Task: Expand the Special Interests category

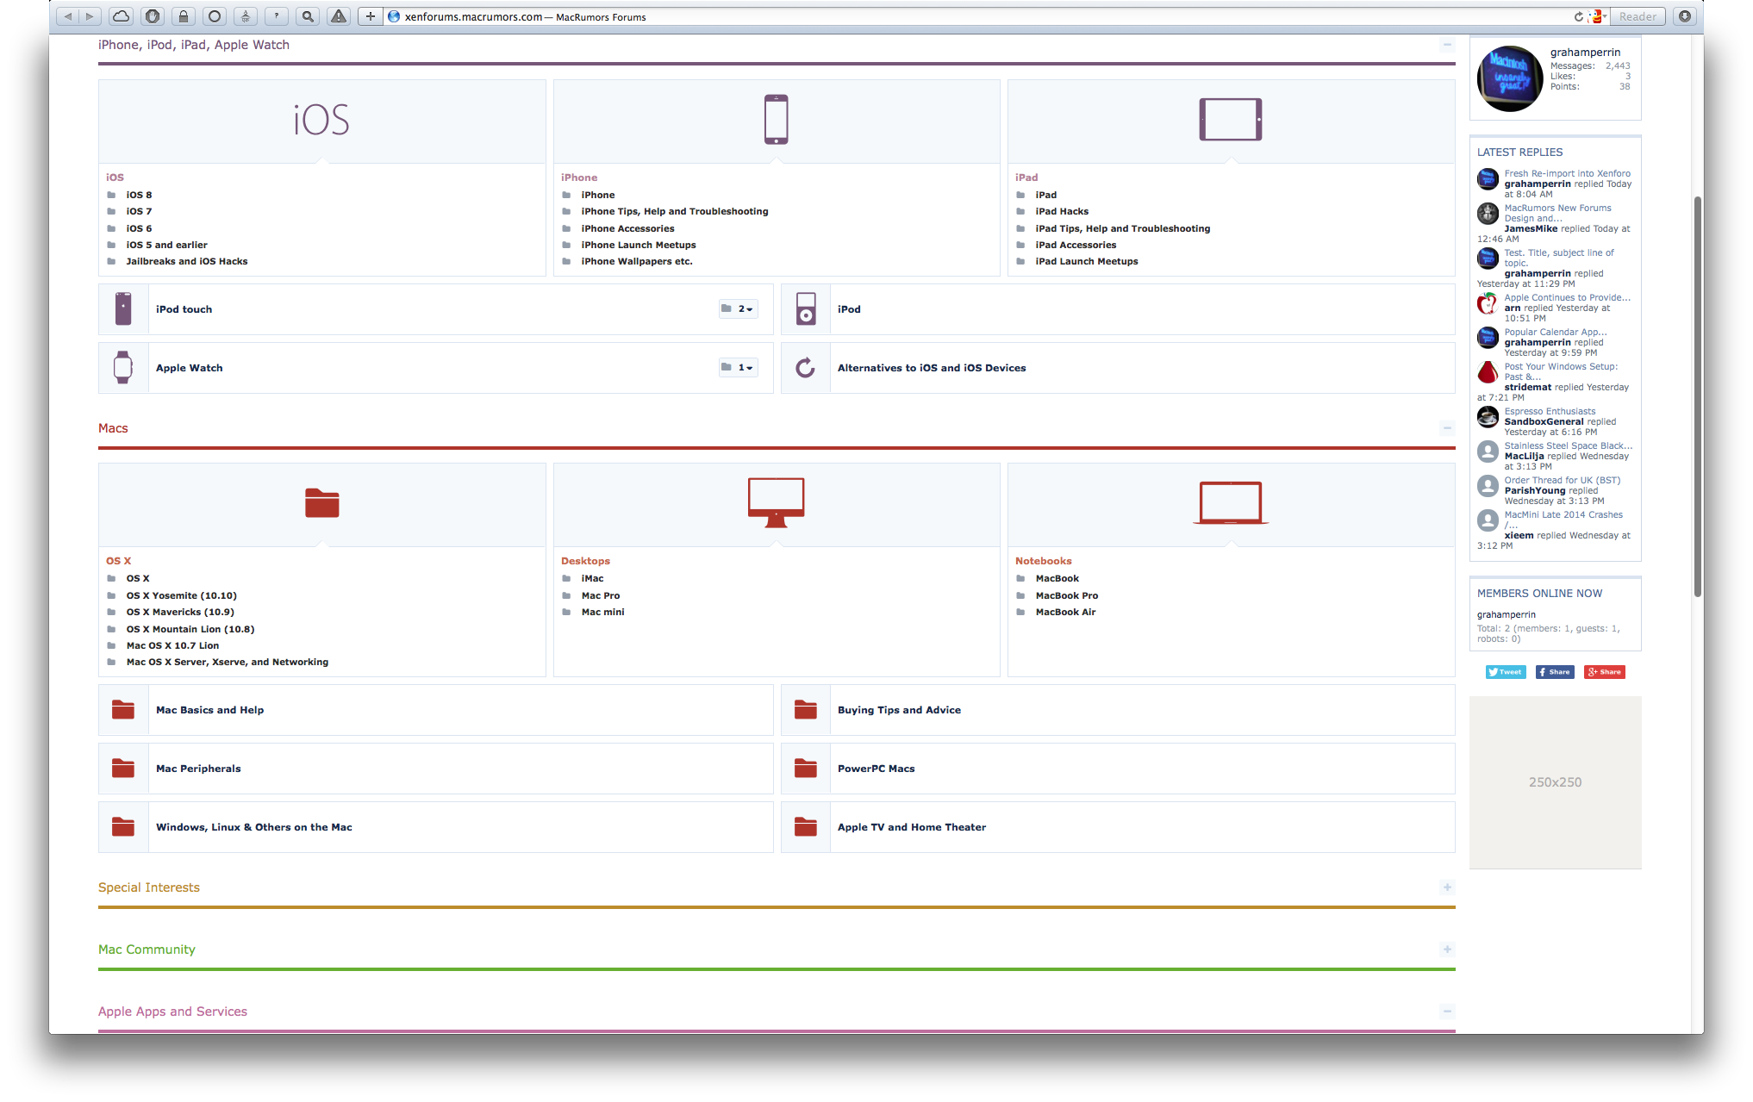Action: (x=1447, y=887)
